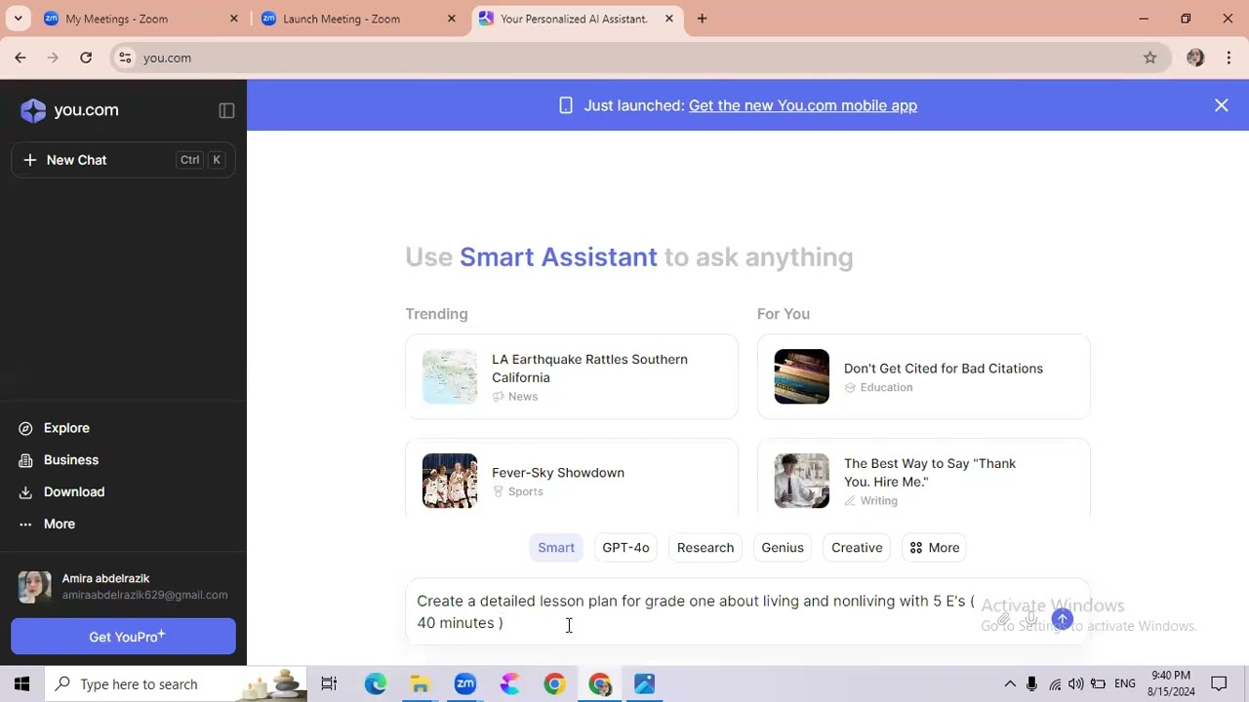Open the Windows notification center
Image resolution: width=1249 pixels, height=702 pixels.
pos(1219,684)
